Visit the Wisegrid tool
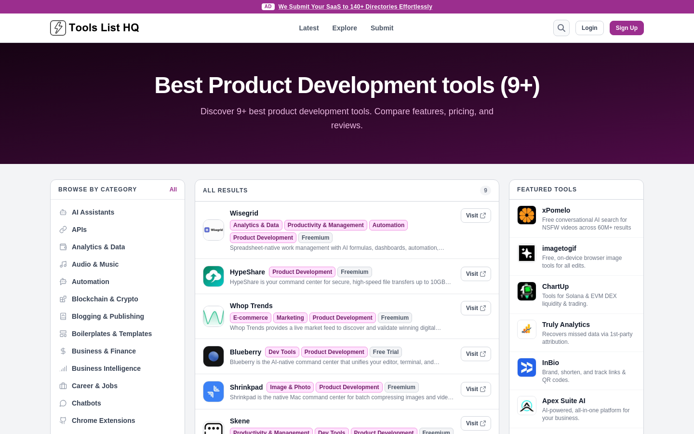The height and width of the screenshot is (434, 694). click(x=476, y=216)
